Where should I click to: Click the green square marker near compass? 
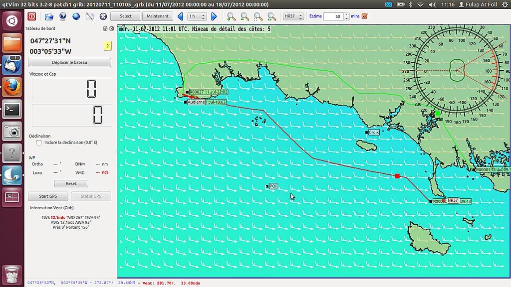click(x=438, y=113)
